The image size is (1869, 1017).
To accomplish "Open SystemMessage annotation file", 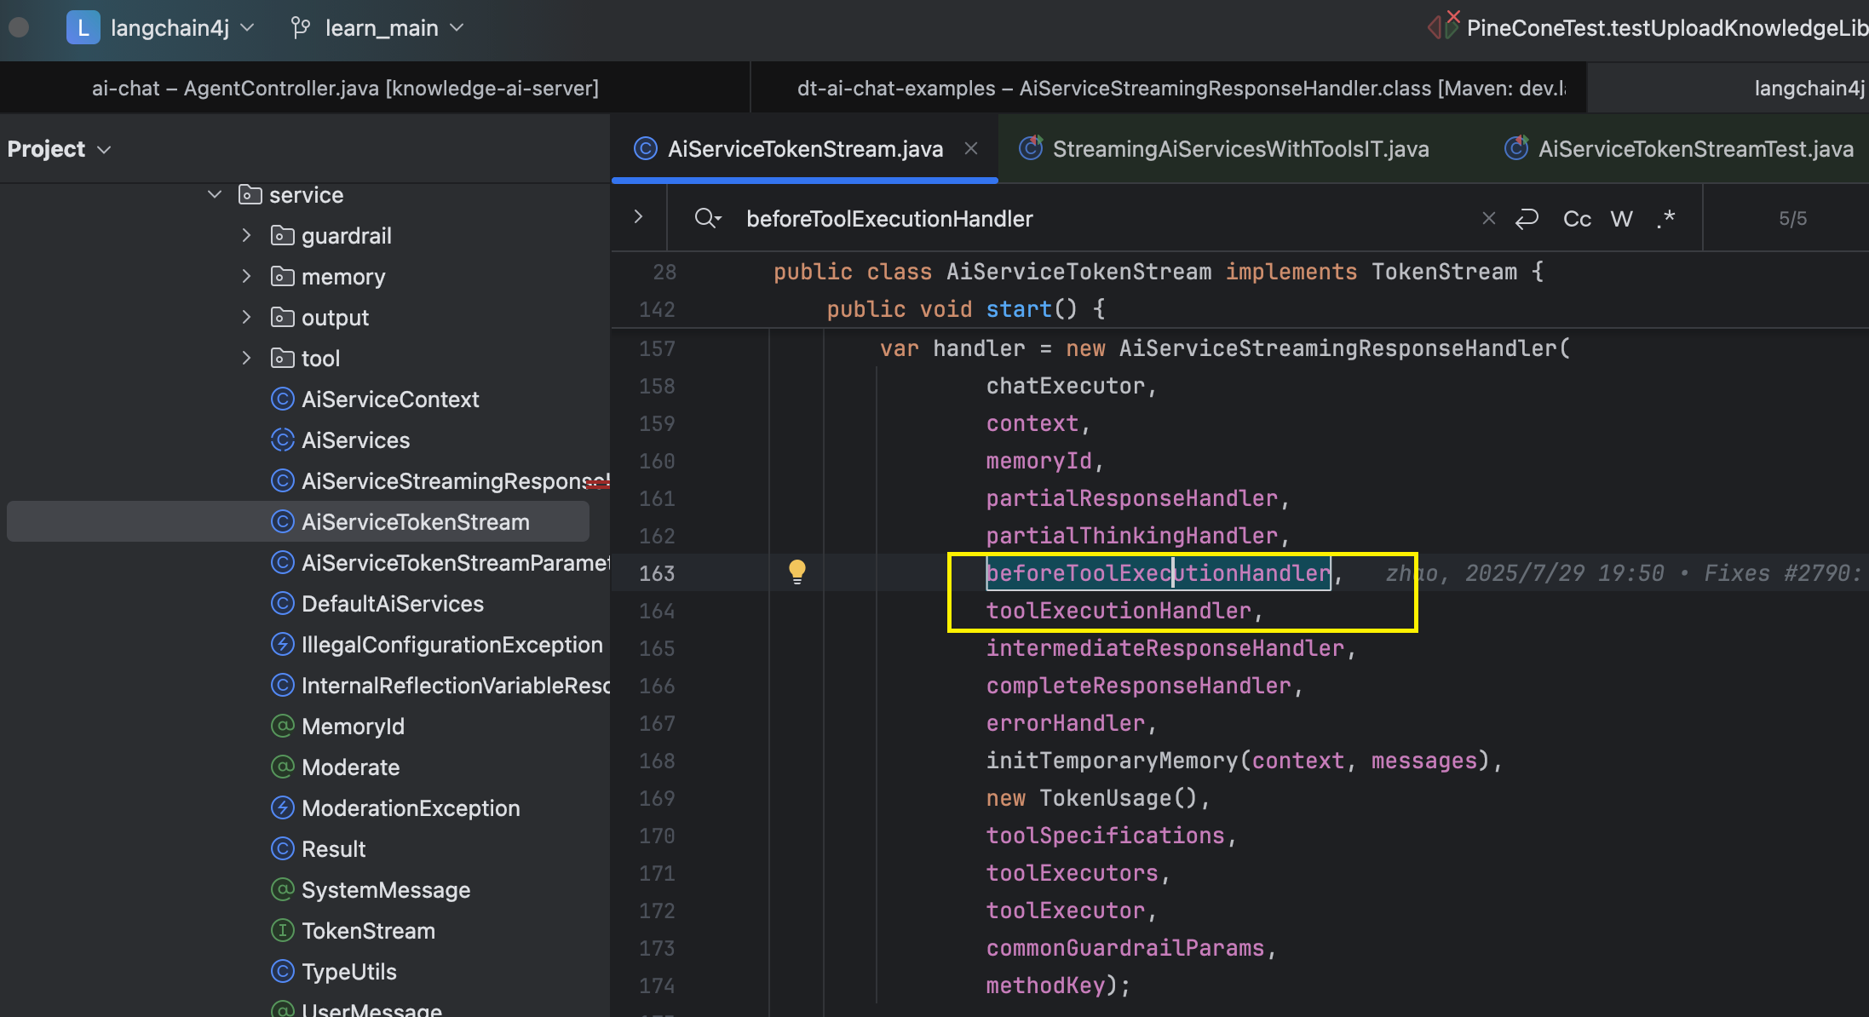I will (x=371, y=890).
